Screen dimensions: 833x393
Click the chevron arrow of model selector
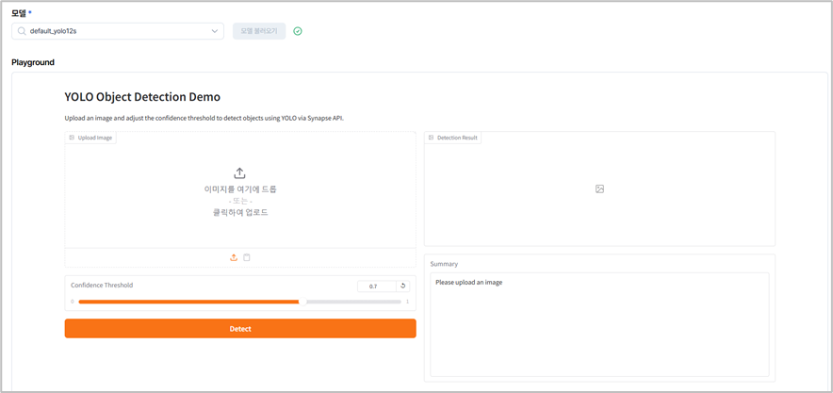click(215, 31)
